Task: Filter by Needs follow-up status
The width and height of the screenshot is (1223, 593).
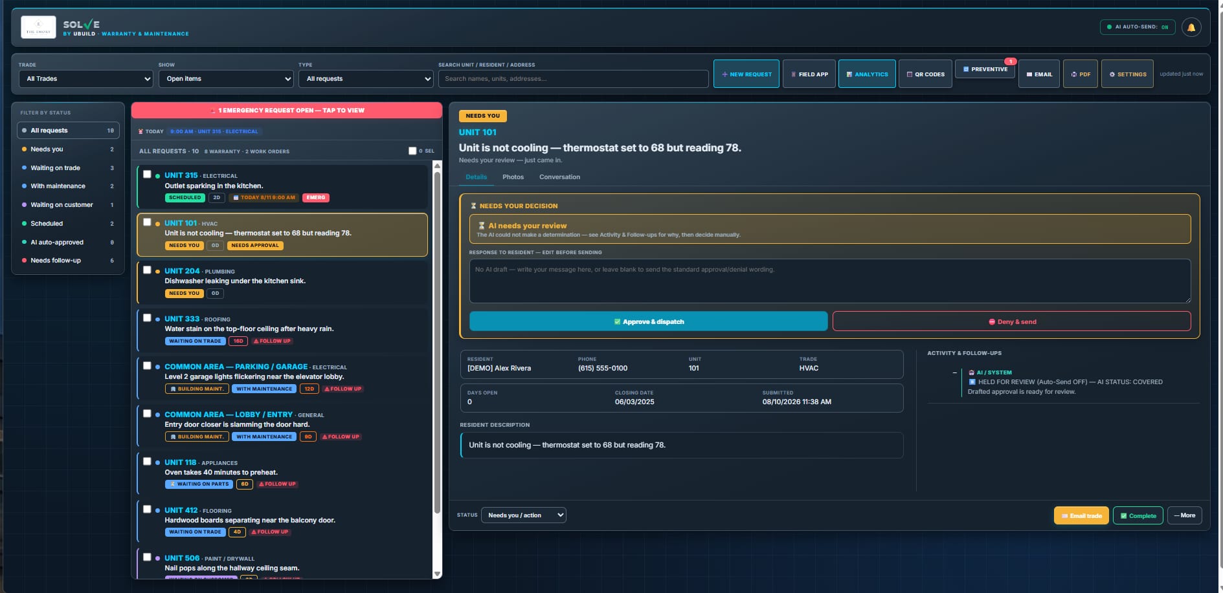Action: [68, 261]
